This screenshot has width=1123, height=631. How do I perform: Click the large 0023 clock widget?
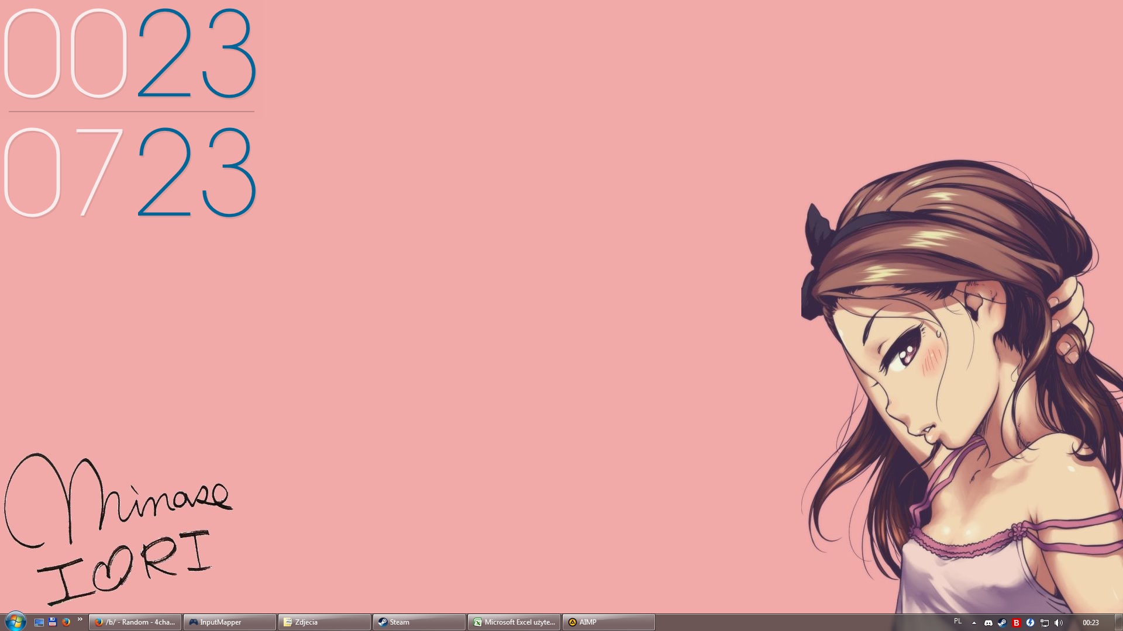coord(130,53)
